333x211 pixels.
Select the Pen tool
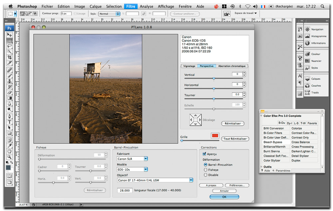click(10, 116)
